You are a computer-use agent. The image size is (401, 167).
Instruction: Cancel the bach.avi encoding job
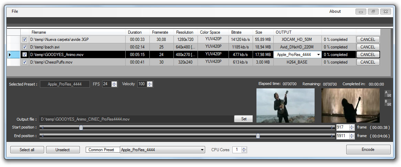point(368,47)
